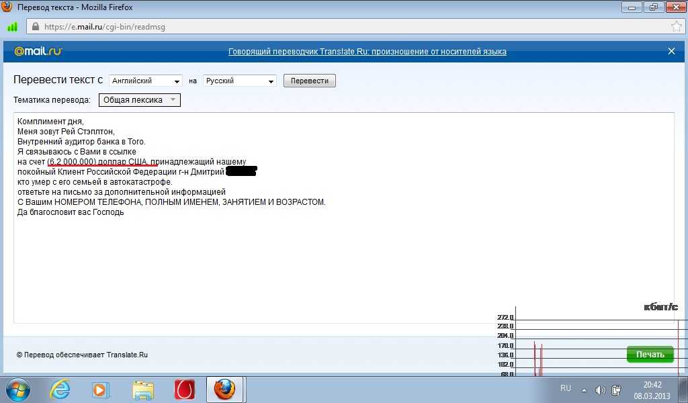Click the power plug tray icon
The width and height of the screenshot is (688, 403).
(617, 390)
